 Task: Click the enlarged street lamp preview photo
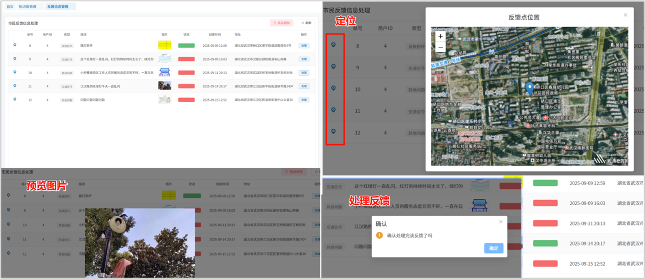coord(140,243)
